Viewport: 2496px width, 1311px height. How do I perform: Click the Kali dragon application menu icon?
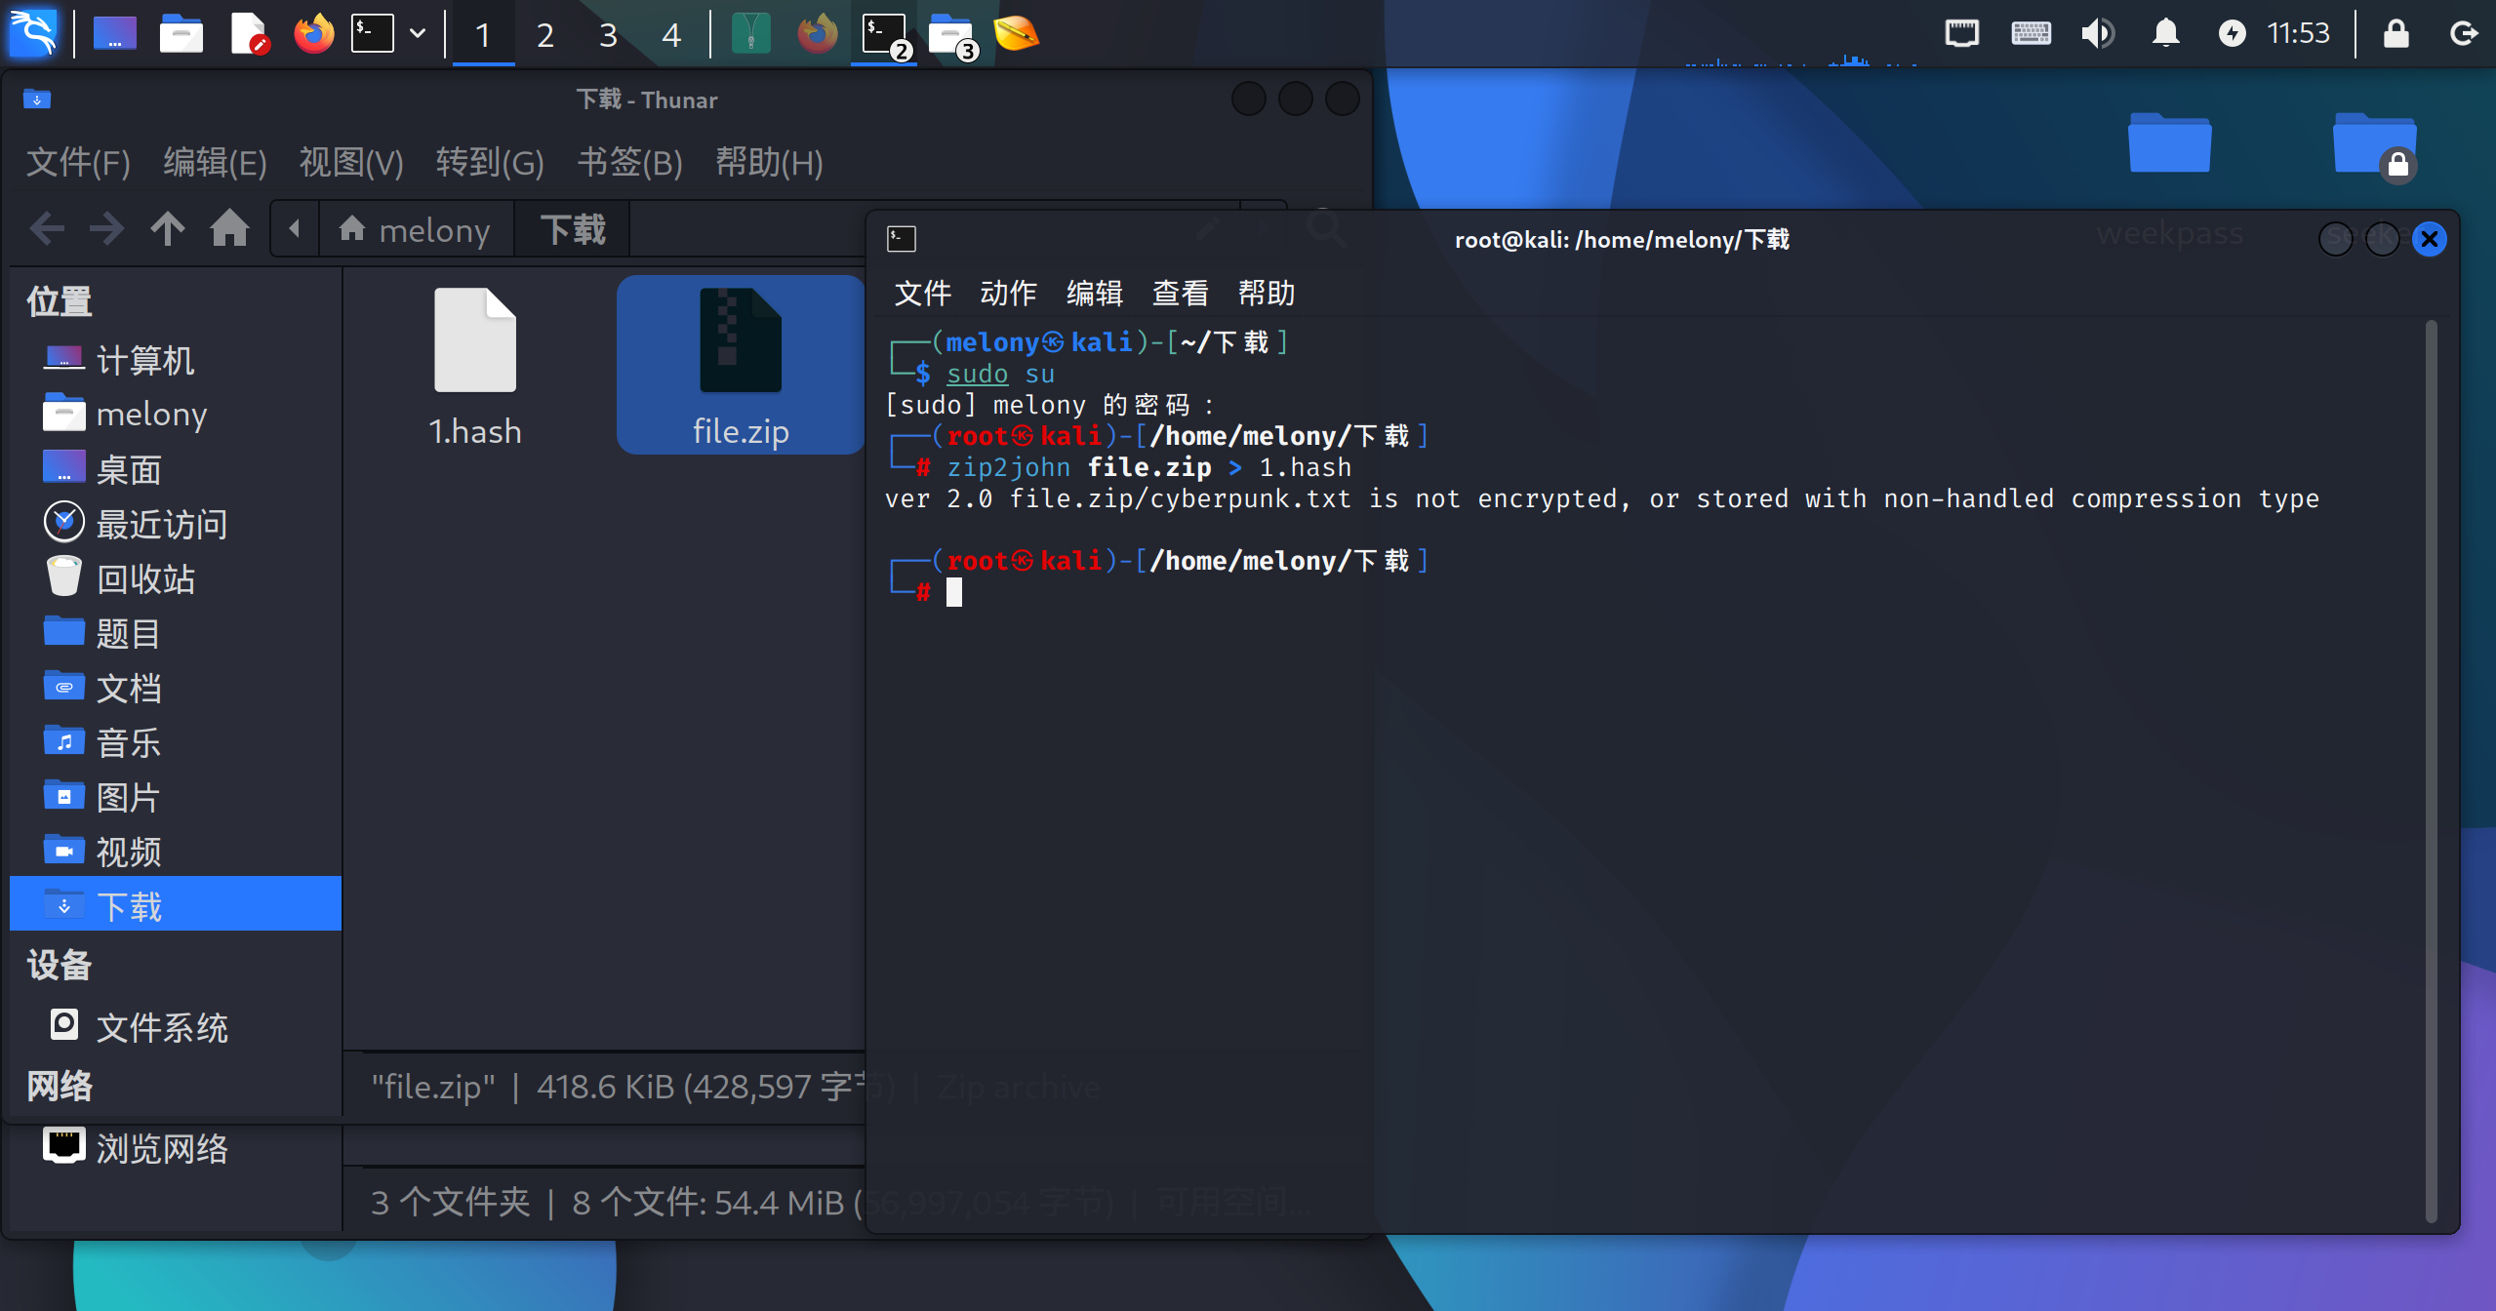[x=33, y=33]
